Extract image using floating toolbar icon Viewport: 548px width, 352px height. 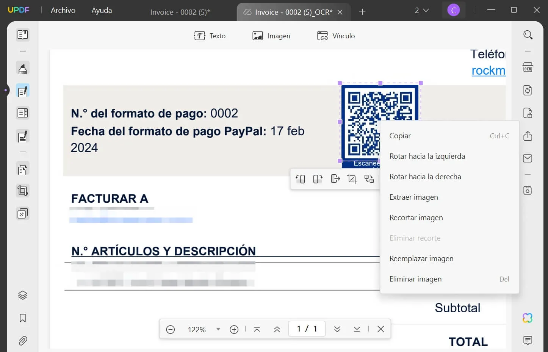[x=335, y=179]
